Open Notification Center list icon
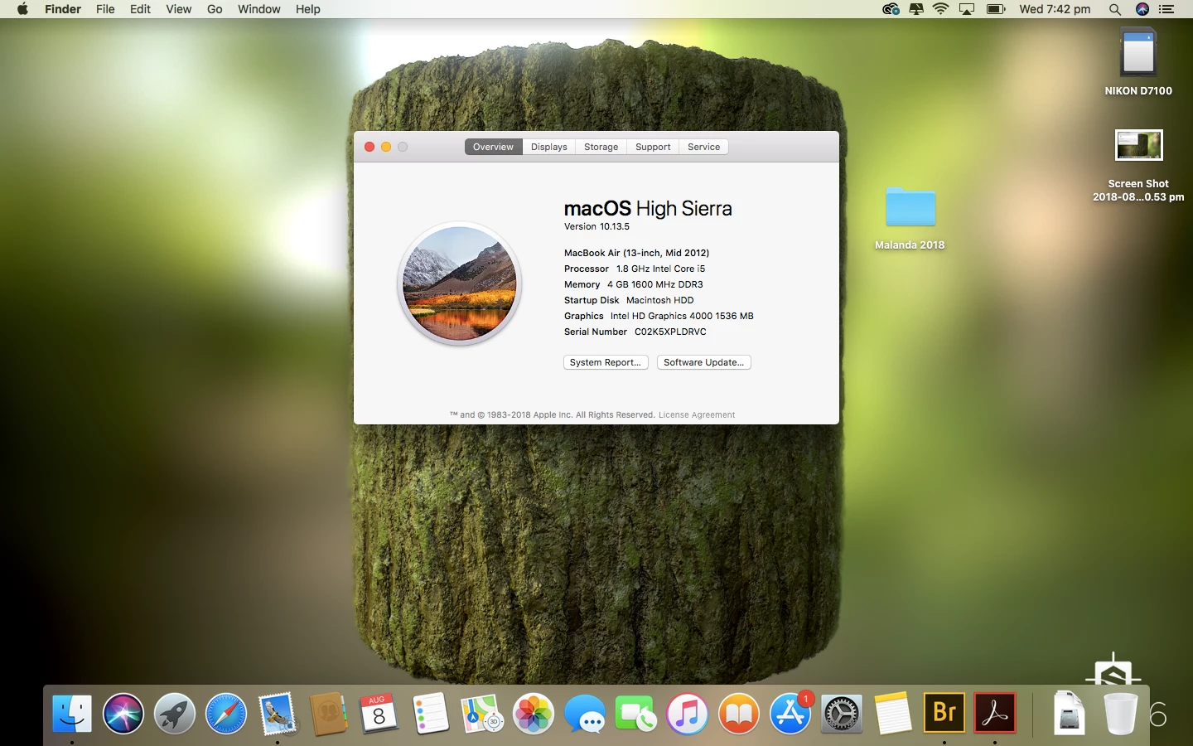 pos(1167,9)
